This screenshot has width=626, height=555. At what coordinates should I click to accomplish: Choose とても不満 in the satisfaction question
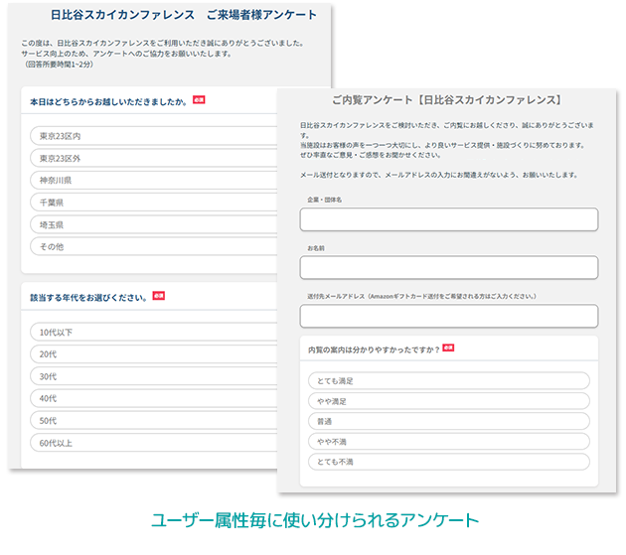(x=448, y=462)
